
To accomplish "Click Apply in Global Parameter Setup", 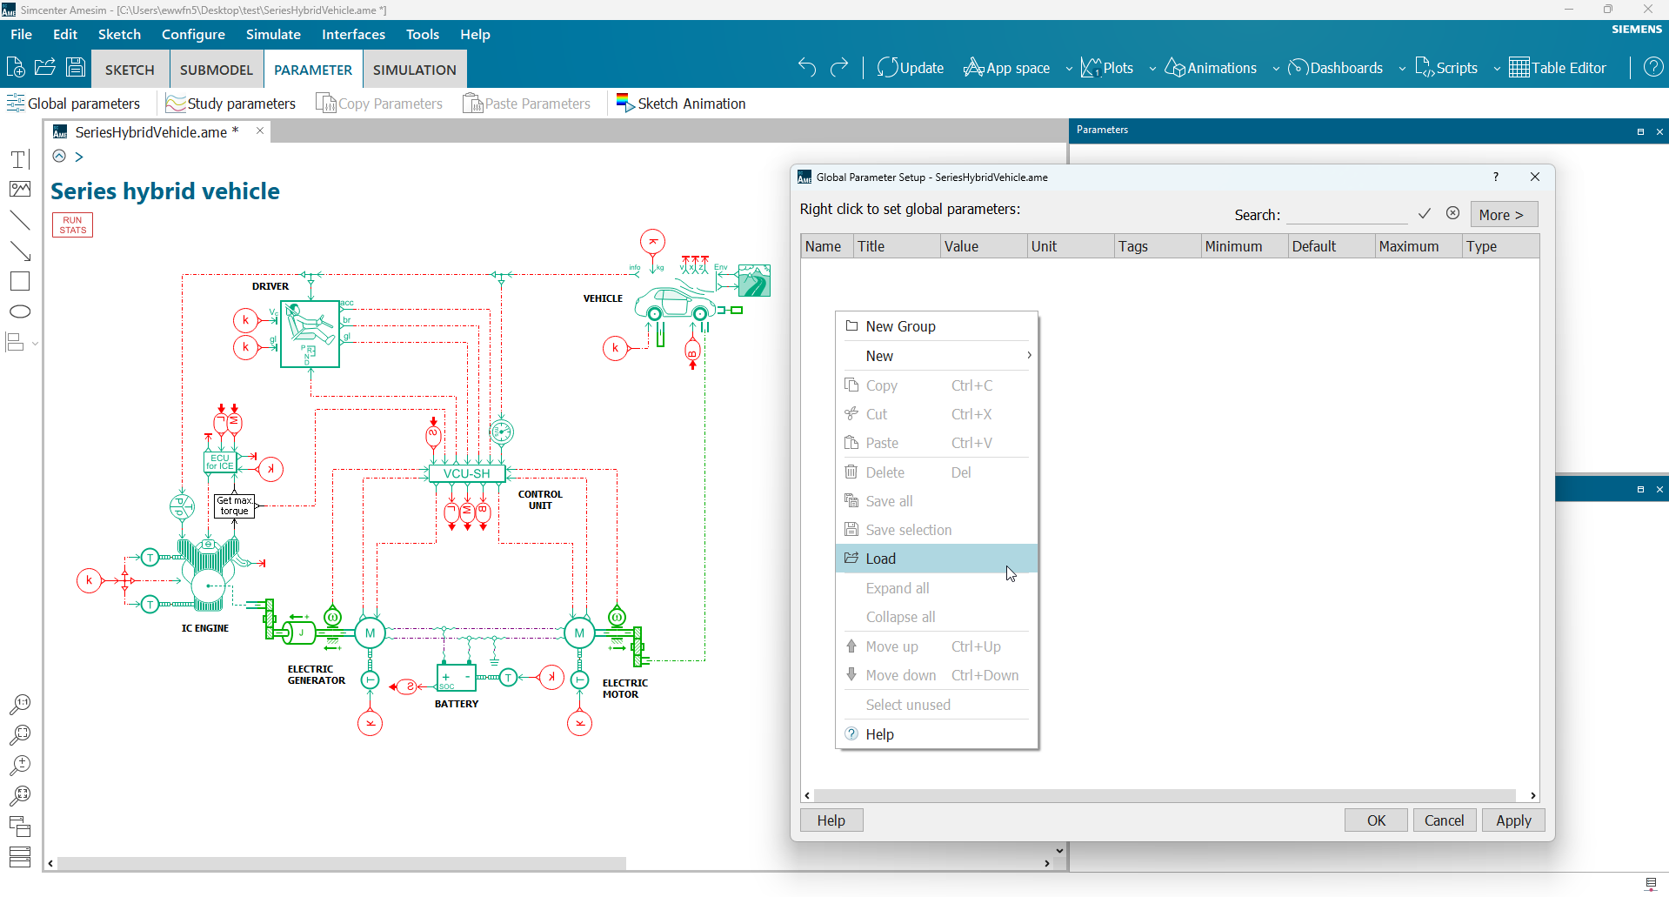I will click(1513, 820).
